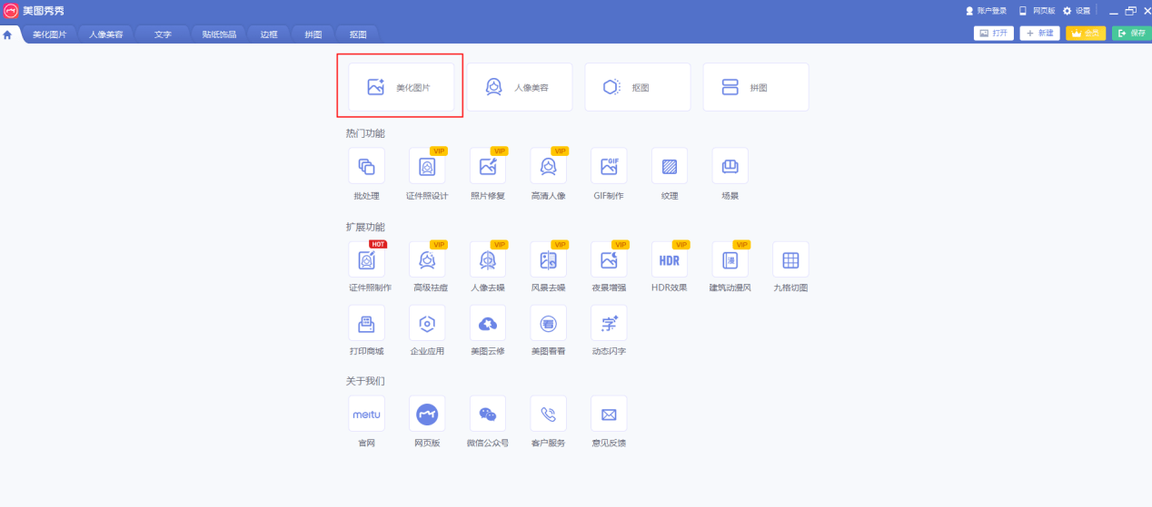This screenshot has height=507, width=1152.
Task: Click the 打开 open button
Action: point(994,34)
